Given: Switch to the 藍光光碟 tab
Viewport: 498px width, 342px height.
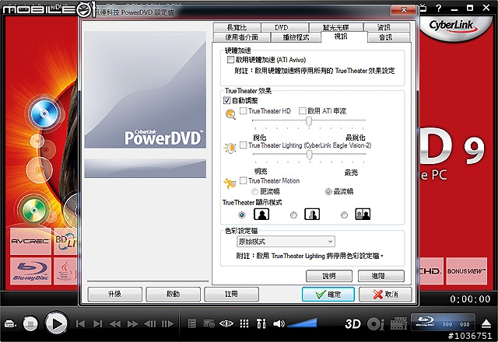Looking at the screenshot, I should coord(336,27).
